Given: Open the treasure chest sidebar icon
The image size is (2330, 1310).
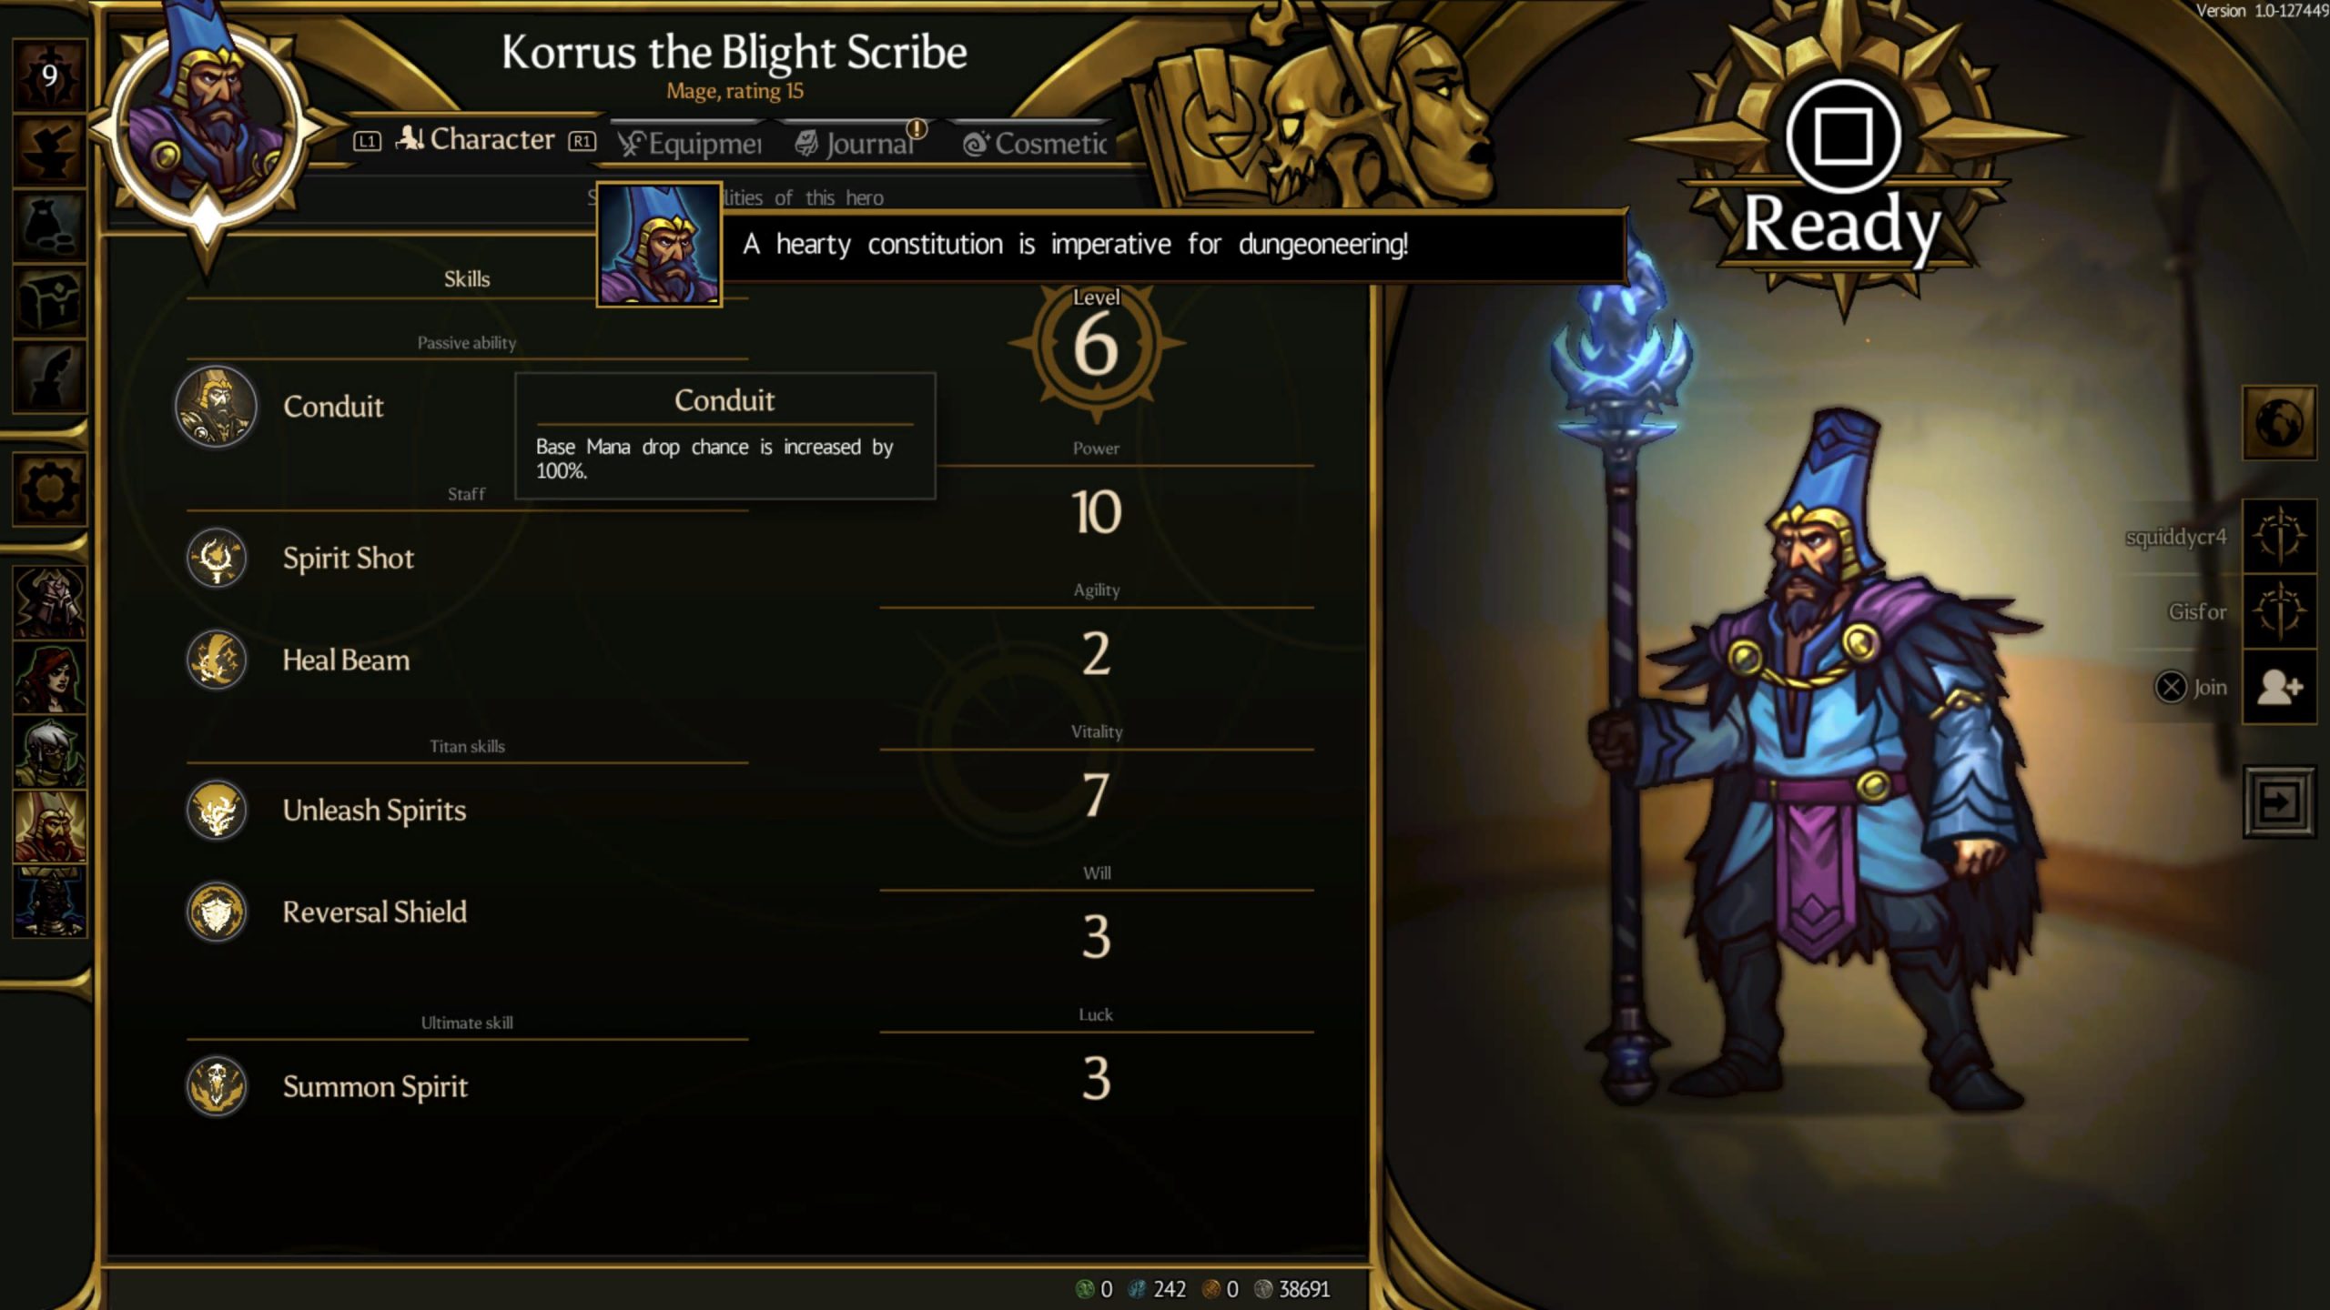Looking at the screenshot, I should click(x=49, y=301).
